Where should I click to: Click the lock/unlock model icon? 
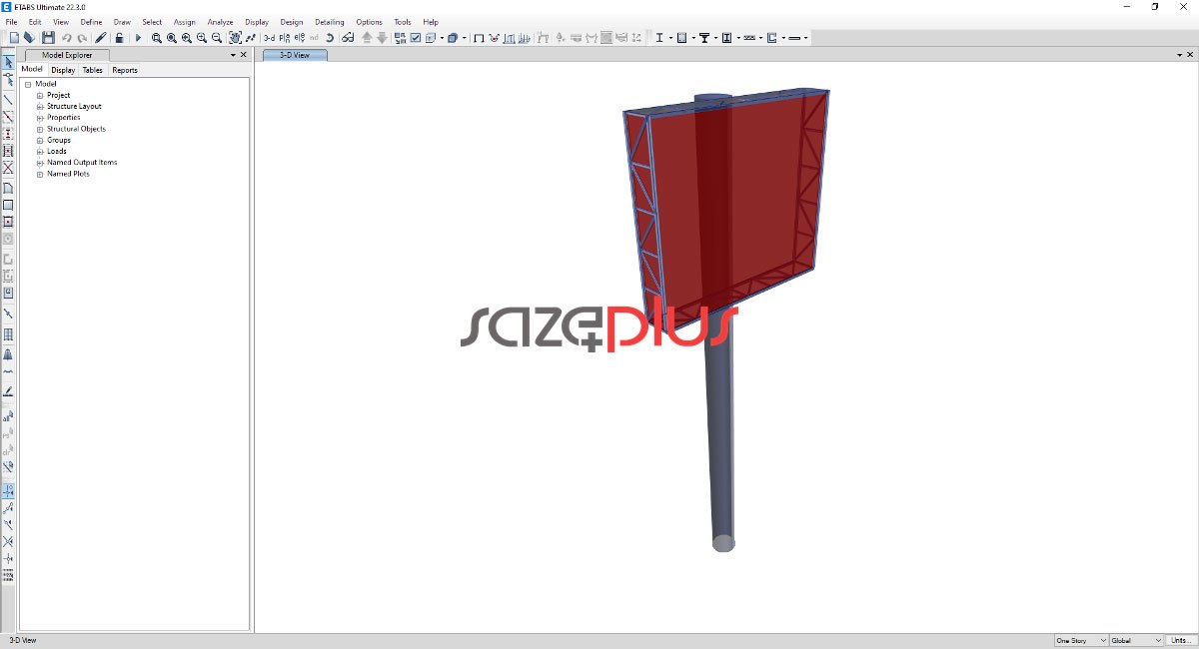pos(119,38)
